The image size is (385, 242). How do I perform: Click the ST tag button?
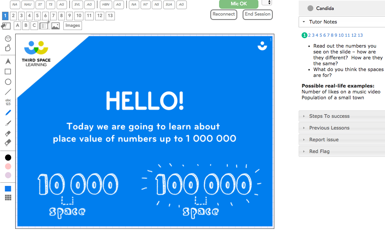(40, 5)
